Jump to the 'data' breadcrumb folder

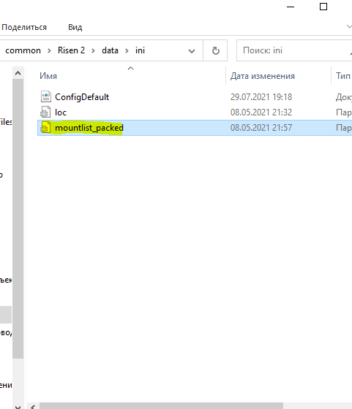click(x=110, y=50)
